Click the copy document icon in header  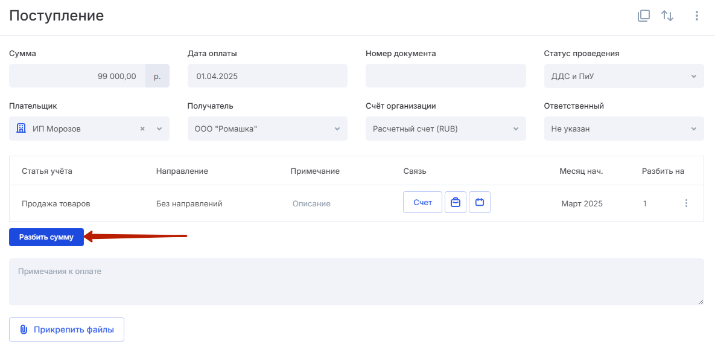point(643,16)
